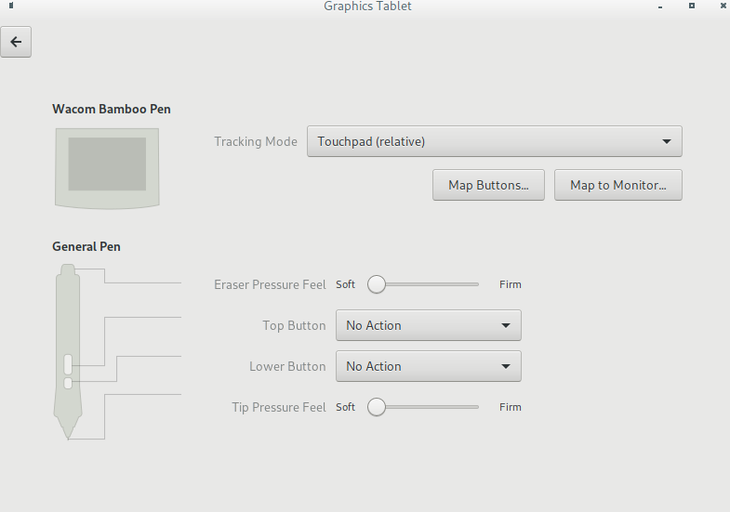The width and height of the screenshot is (730, 512).
Task: Click the Lower Button label
Action: point(287,366)
